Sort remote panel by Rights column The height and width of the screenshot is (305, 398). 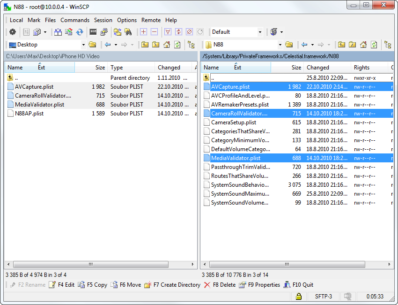tap(369, 68)
